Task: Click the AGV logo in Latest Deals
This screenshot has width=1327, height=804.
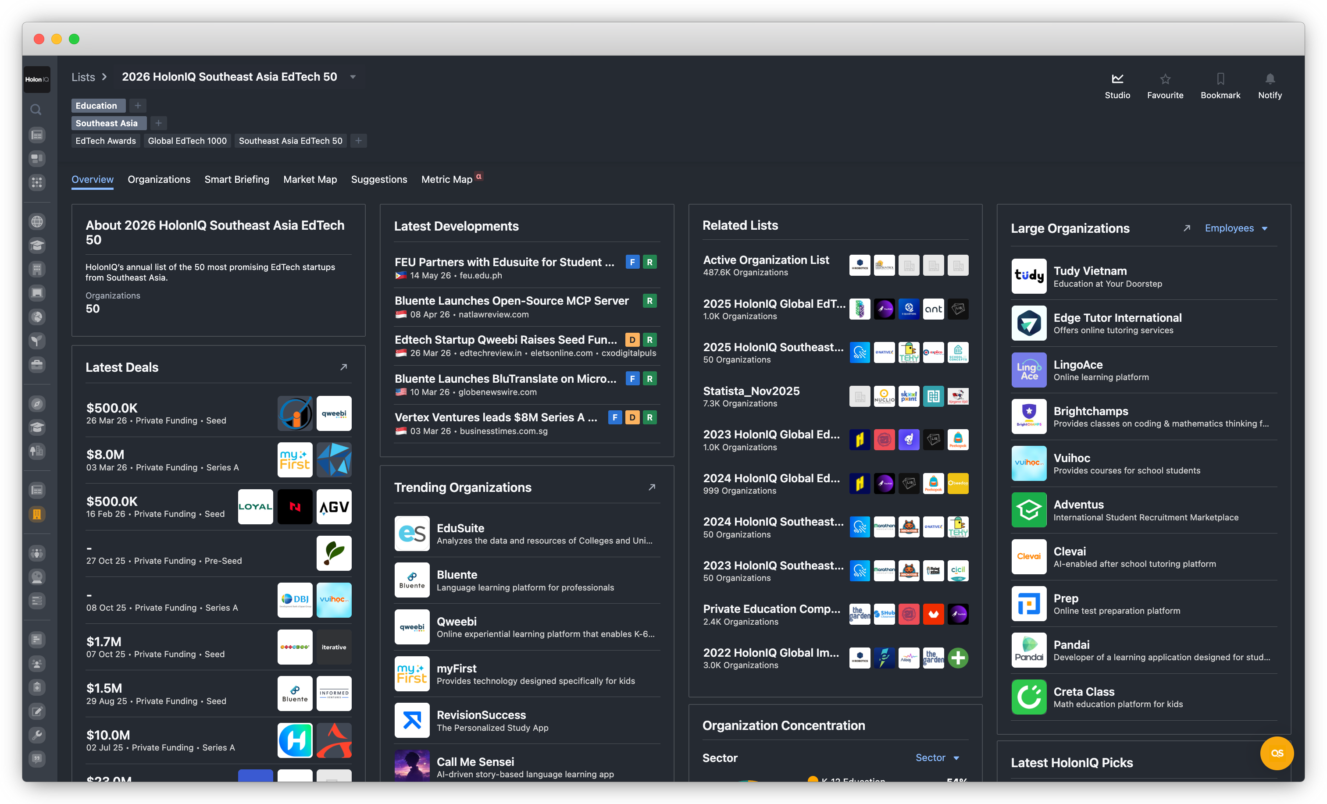Action: 334,507
